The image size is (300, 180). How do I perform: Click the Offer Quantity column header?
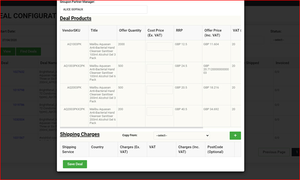click(x=130, y=31)
